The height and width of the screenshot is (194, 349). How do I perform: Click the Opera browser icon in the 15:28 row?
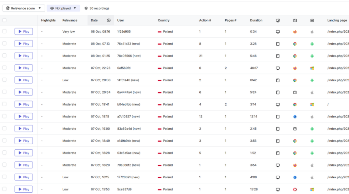(x=295, y=189)
